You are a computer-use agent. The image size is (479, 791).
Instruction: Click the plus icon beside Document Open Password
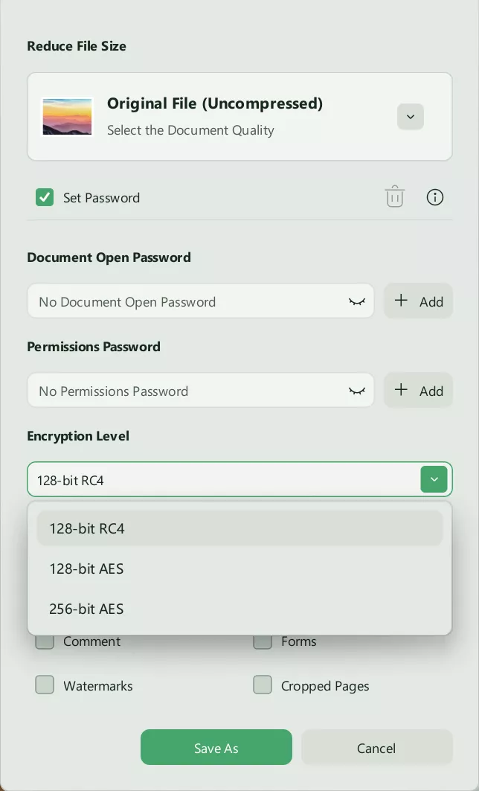point(401,301)
